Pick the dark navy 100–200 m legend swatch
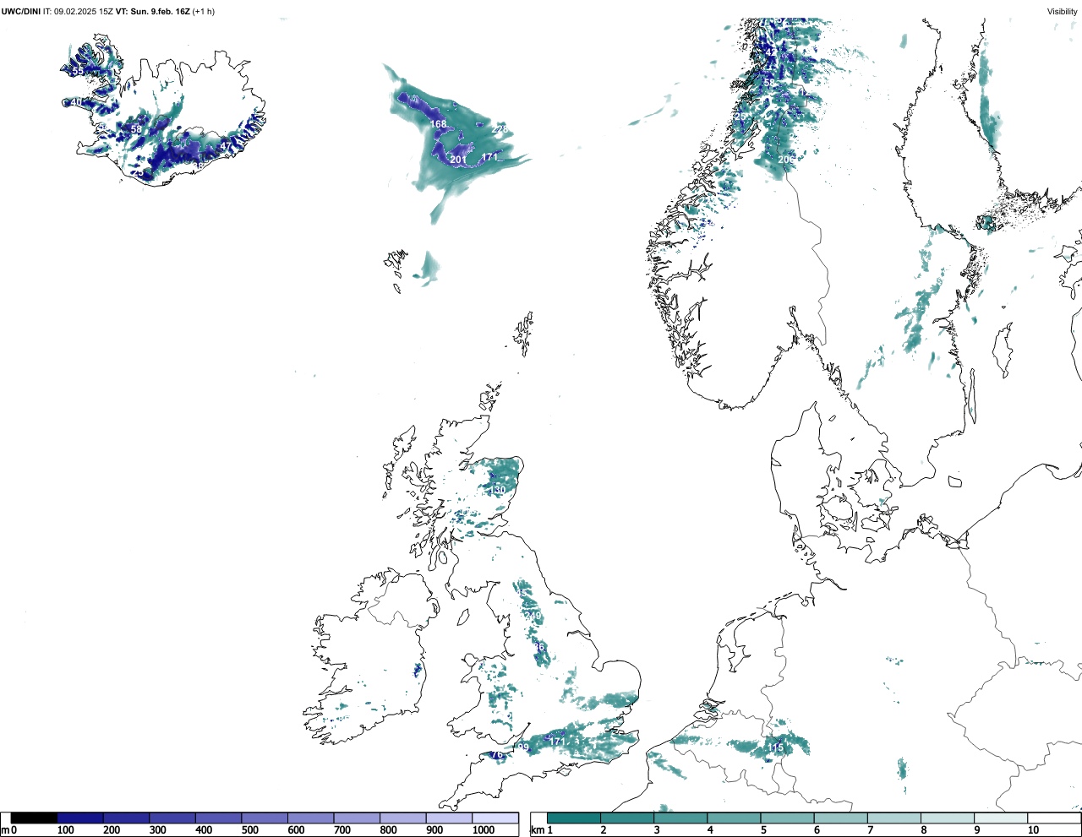This screenshot has width=1082, height=837. point(80,818)
